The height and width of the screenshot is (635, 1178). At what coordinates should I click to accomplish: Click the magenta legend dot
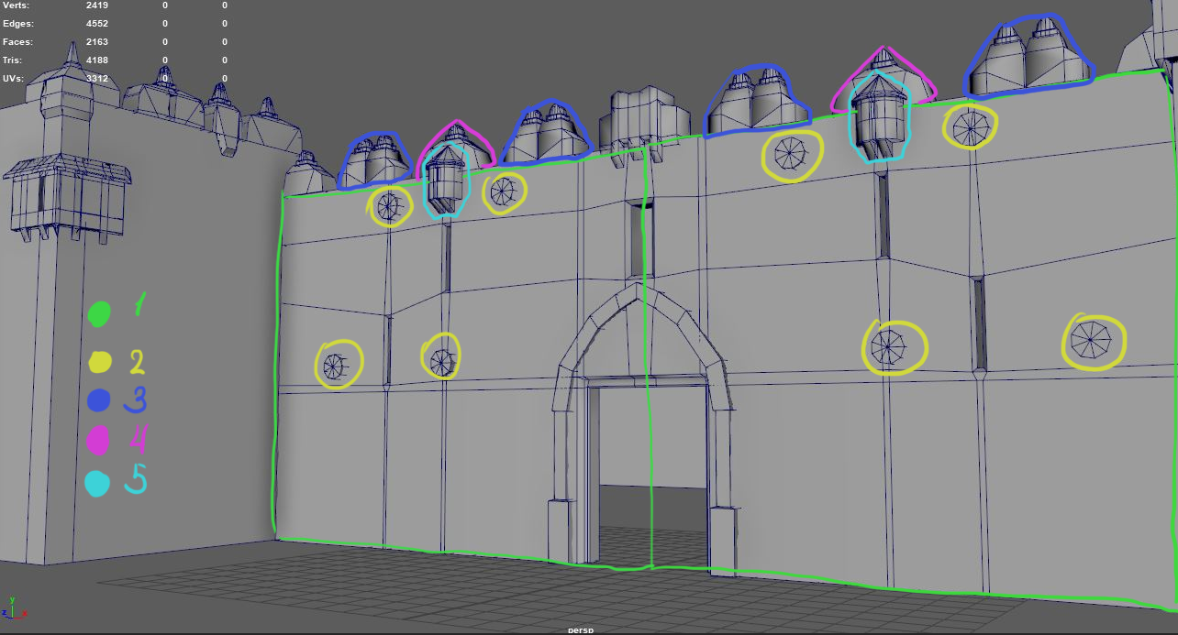pyautogui.click(x=98, y=441)
